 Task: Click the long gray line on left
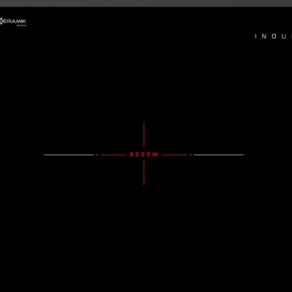[x=69, y=155]
